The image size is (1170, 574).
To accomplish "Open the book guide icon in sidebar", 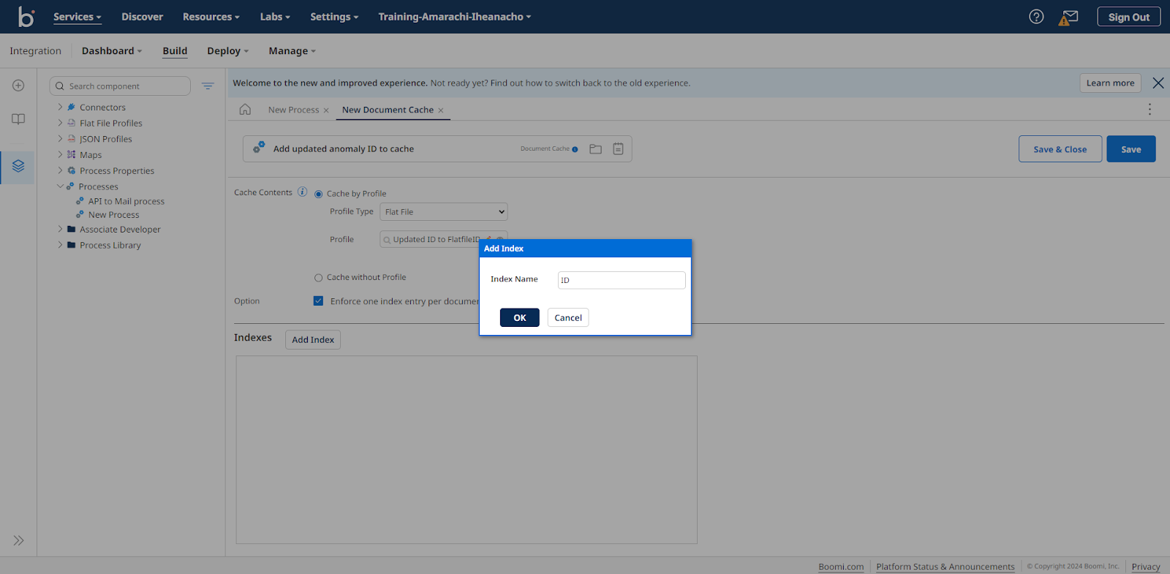I will 18,119.
